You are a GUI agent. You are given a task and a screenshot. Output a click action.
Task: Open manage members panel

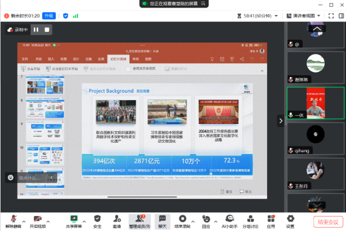(140, 222)
